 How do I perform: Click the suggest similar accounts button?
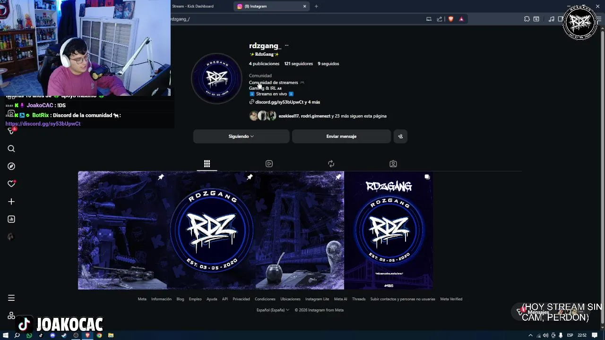(x=400, y=136)
